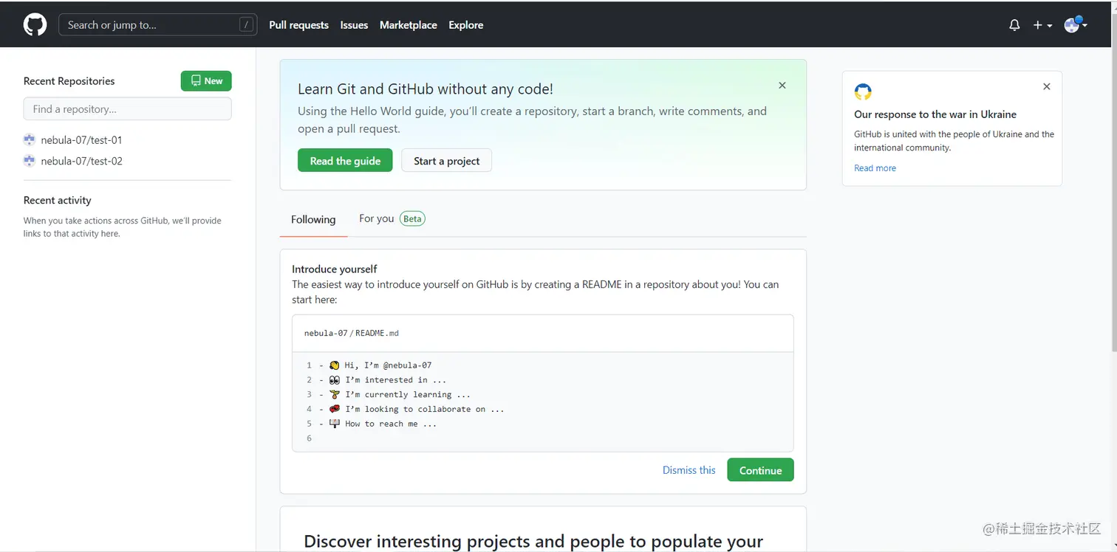Click the nebula-07/test-02 repository avatar icon
The height and width of the screenshot is (552, 1117).
point(30,161)
